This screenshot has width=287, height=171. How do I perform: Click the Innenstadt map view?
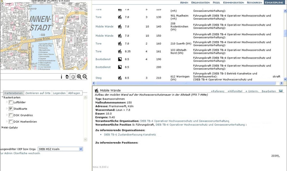coord(44,36)
